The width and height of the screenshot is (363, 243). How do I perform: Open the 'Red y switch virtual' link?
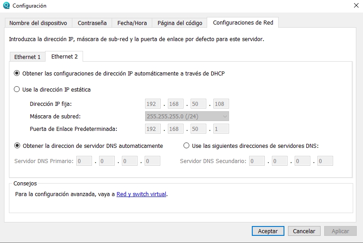pos(141,194)
